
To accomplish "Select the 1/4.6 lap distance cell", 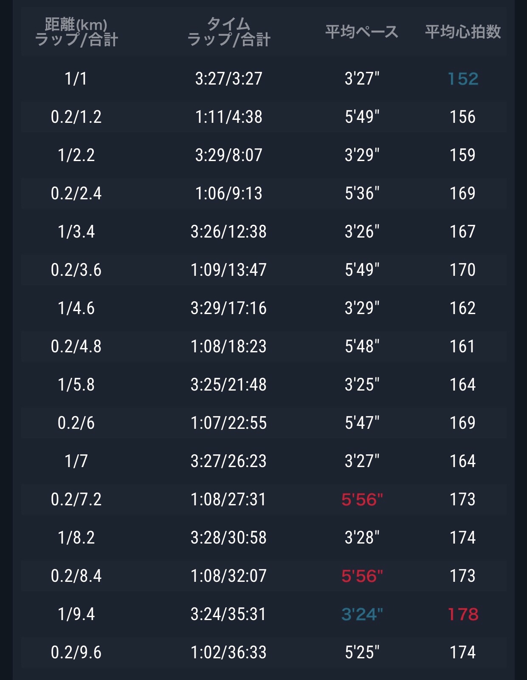I will tap(76, 308).
